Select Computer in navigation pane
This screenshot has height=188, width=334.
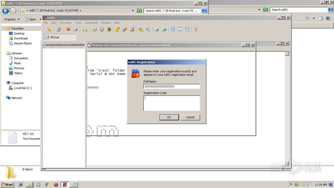(x=17, y=83)
